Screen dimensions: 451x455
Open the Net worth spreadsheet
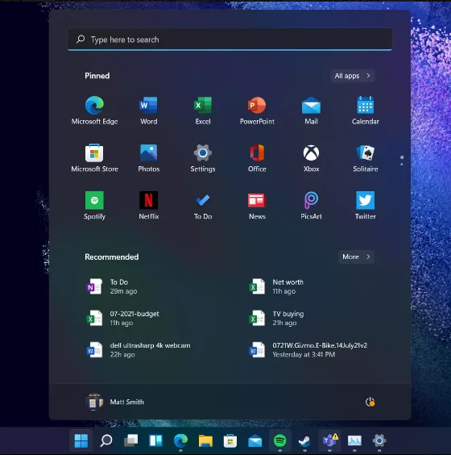pyautogui.click(x=276, y=286)
